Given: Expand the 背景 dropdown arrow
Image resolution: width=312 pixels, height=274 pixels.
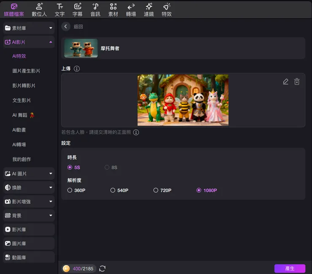Looking at the screenshot, I should tap(51, 215).
